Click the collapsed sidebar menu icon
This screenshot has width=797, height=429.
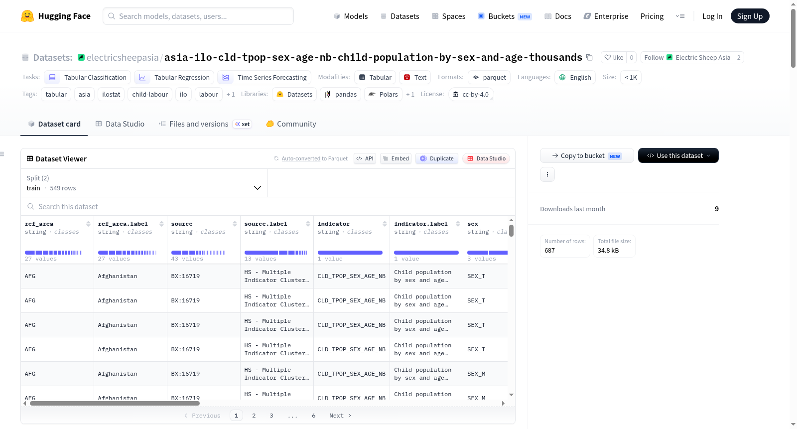point(2,154)
